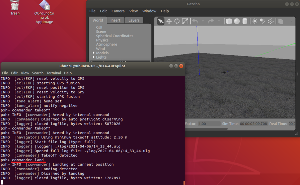This screenshot has width=300, height=185.
Task: Expand the Lights tree node
Action: (93, 57)
